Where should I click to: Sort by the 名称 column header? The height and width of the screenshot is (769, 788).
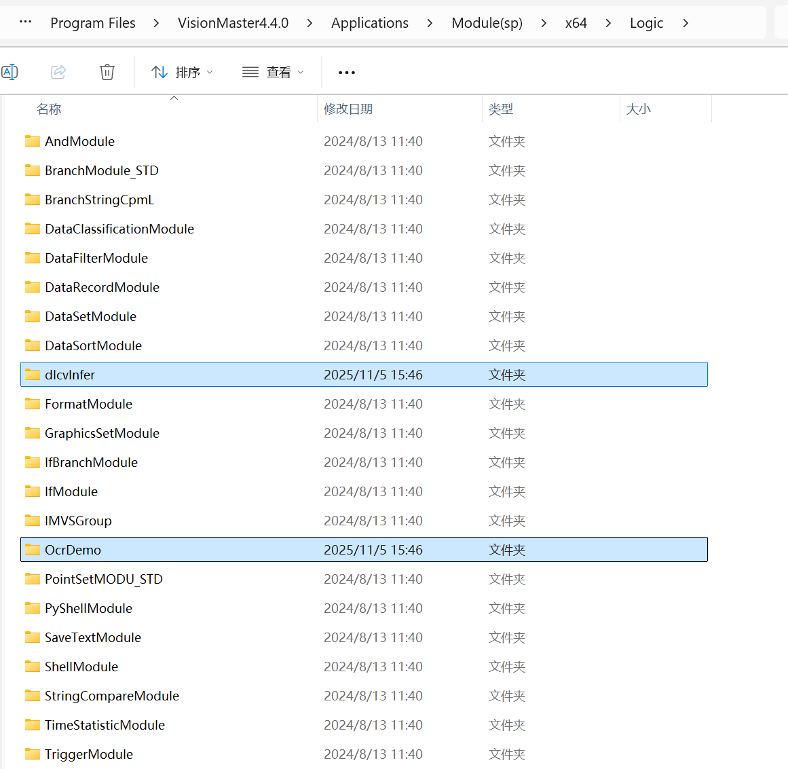(x=49, y=109)
